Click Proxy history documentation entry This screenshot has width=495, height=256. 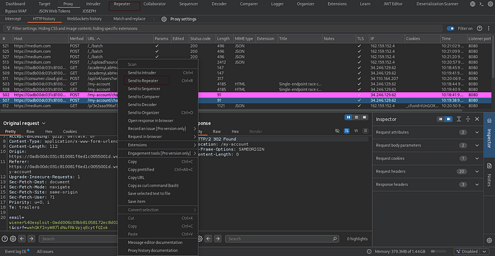tap(158, 250)
